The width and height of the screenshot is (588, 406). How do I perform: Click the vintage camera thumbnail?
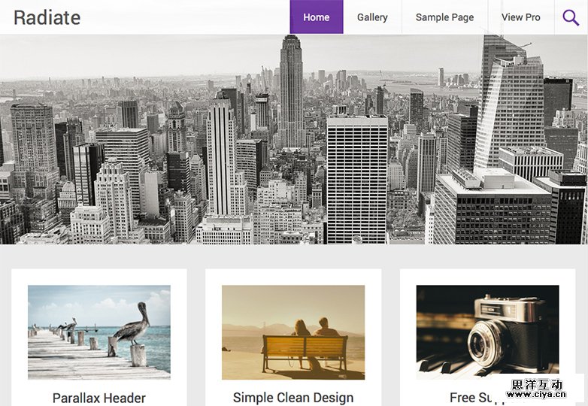click(x=487, y=332)
